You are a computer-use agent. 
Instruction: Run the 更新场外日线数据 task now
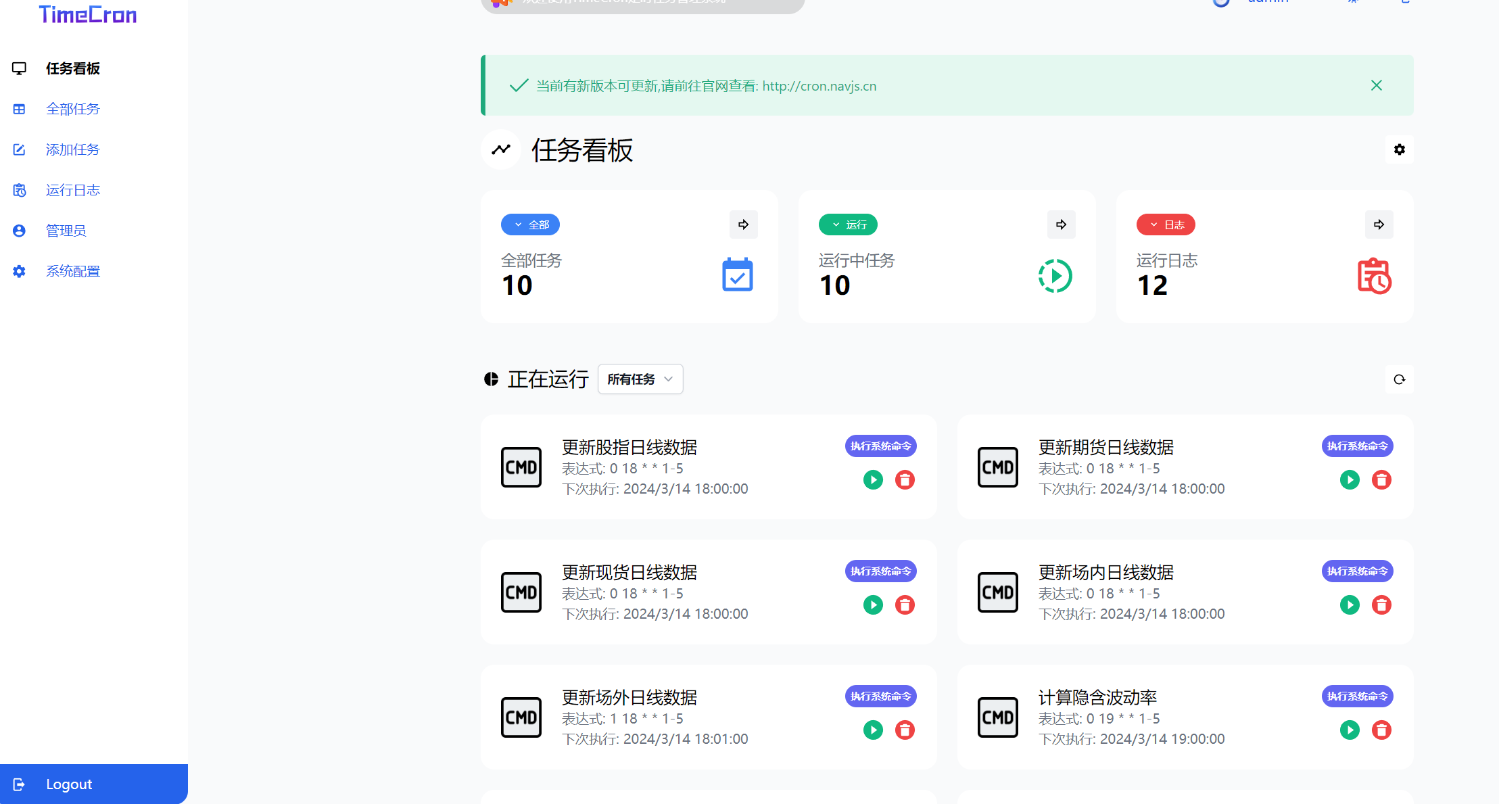point(873,730)
